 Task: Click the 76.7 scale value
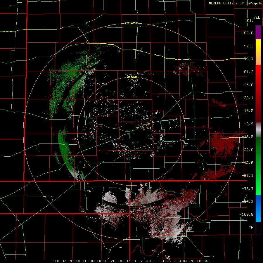(249, 59)
